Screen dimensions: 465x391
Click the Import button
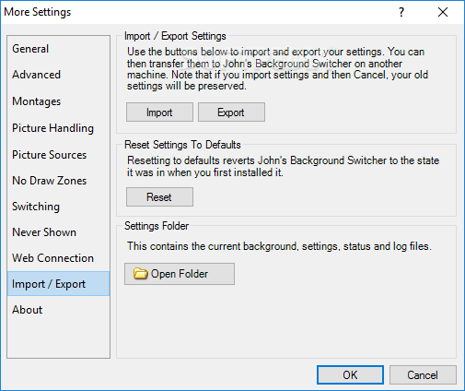[x=159, y=113]
